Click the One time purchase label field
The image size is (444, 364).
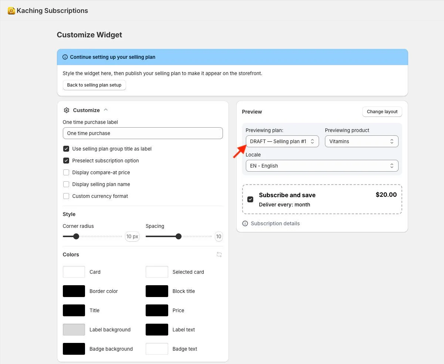[143, 133]
